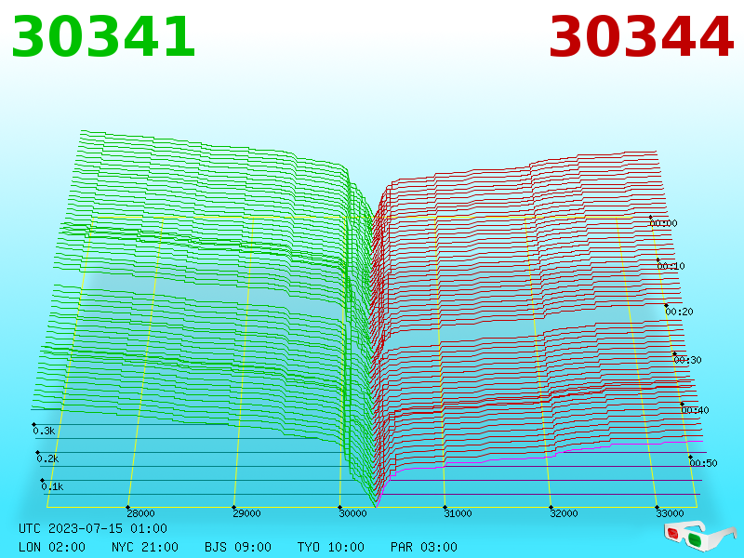Click the green bid price 30341

(103, 37)
